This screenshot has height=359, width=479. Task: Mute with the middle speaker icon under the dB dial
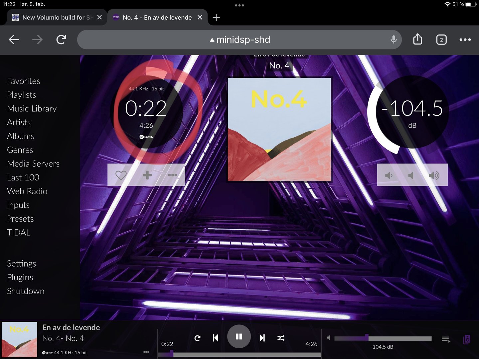tap(411, 175)
